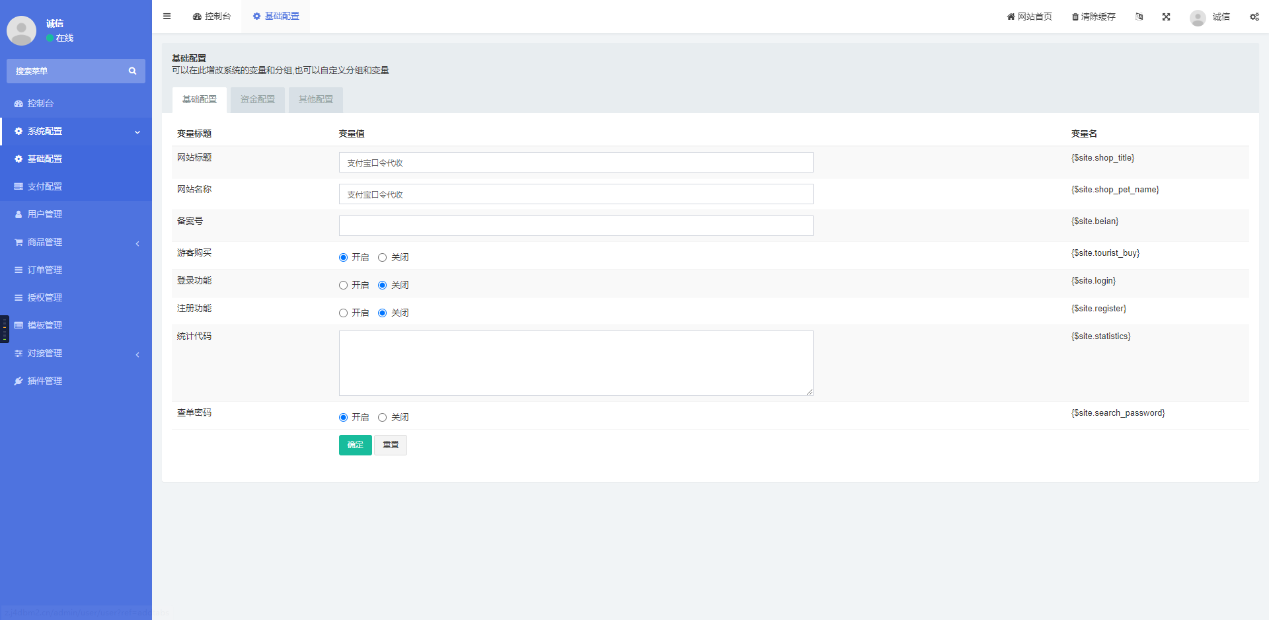Click the user avatar next to 诚信 in header
This screenshot has height=620, width=1269.
coord(1198,17)
